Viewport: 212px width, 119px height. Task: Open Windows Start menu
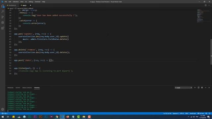3,117
